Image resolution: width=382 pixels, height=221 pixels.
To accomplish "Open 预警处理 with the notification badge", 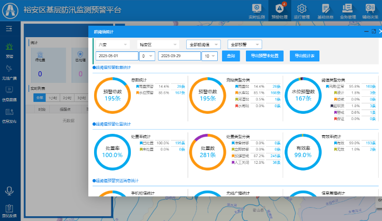I will 279,11.
